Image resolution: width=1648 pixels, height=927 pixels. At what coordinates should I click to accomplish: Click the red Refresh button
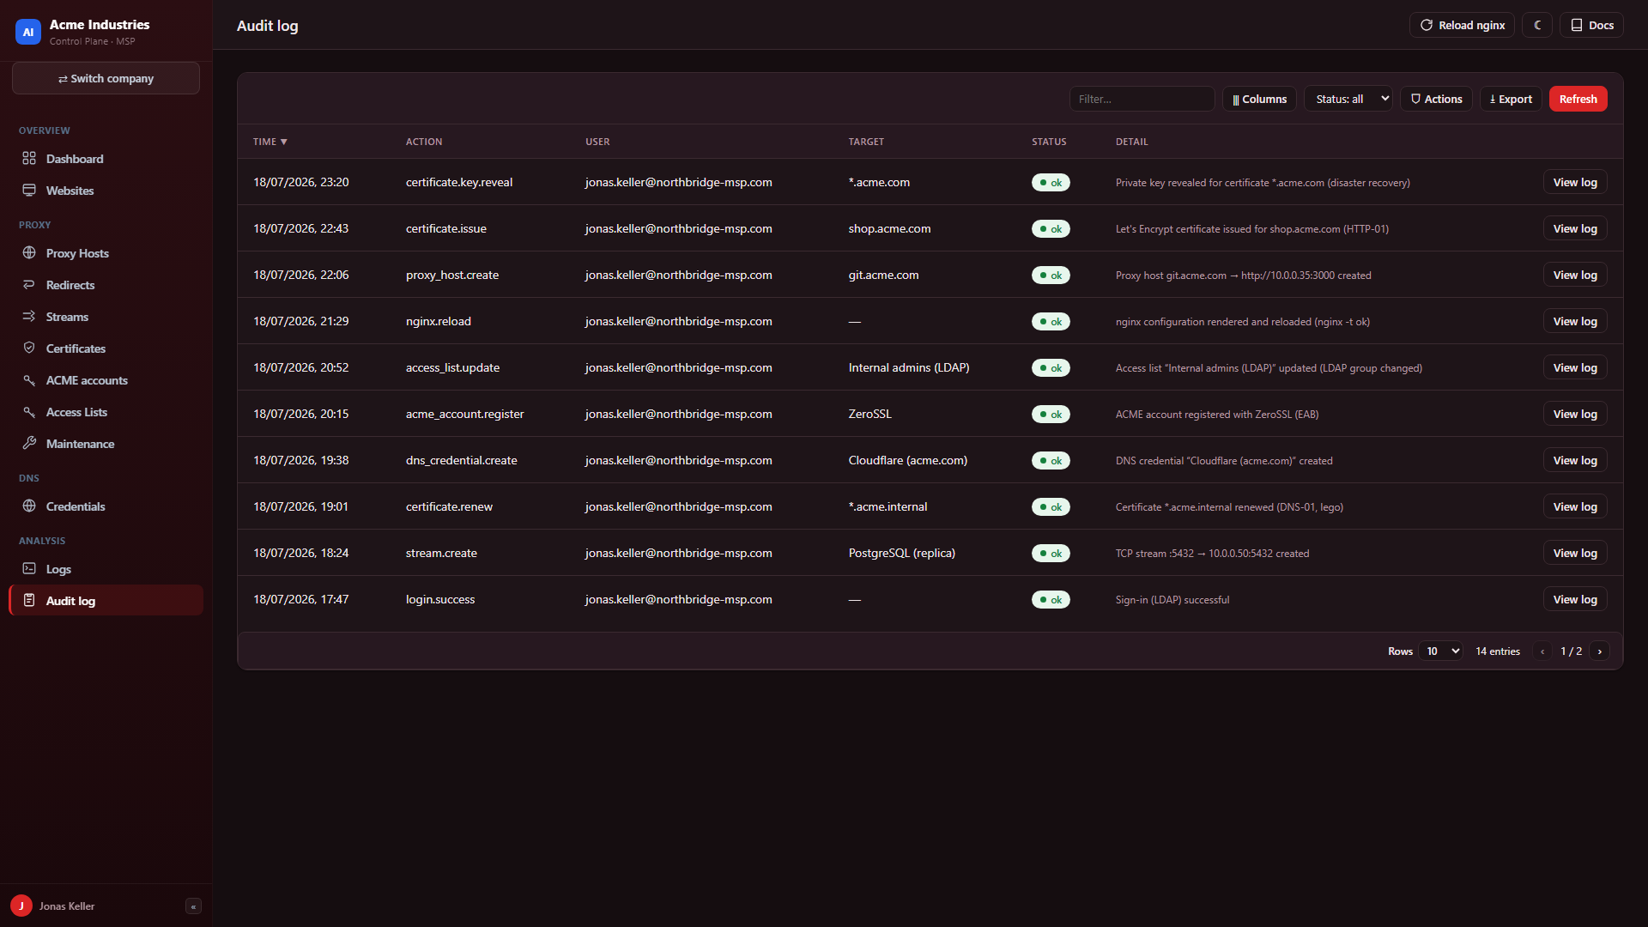[1578, 99]
